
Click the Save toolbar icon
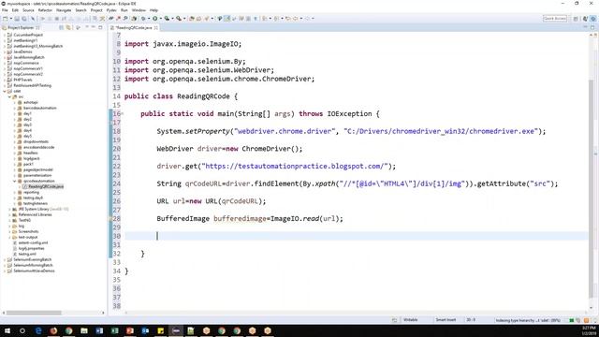[x=17, y=19]
